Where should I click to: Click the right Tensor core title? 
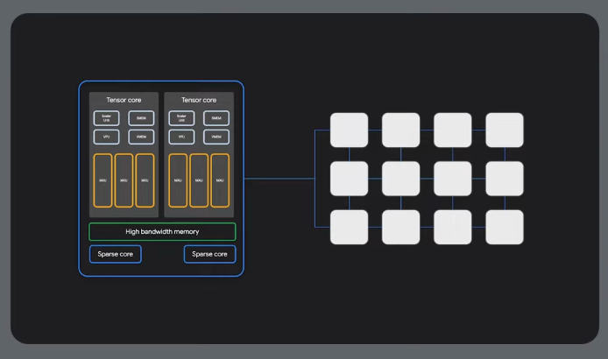(x=199, y=100)
